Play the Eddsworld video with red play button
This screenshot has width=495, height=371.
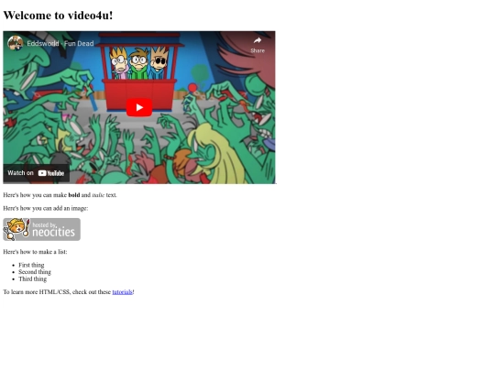click(139, 107)
